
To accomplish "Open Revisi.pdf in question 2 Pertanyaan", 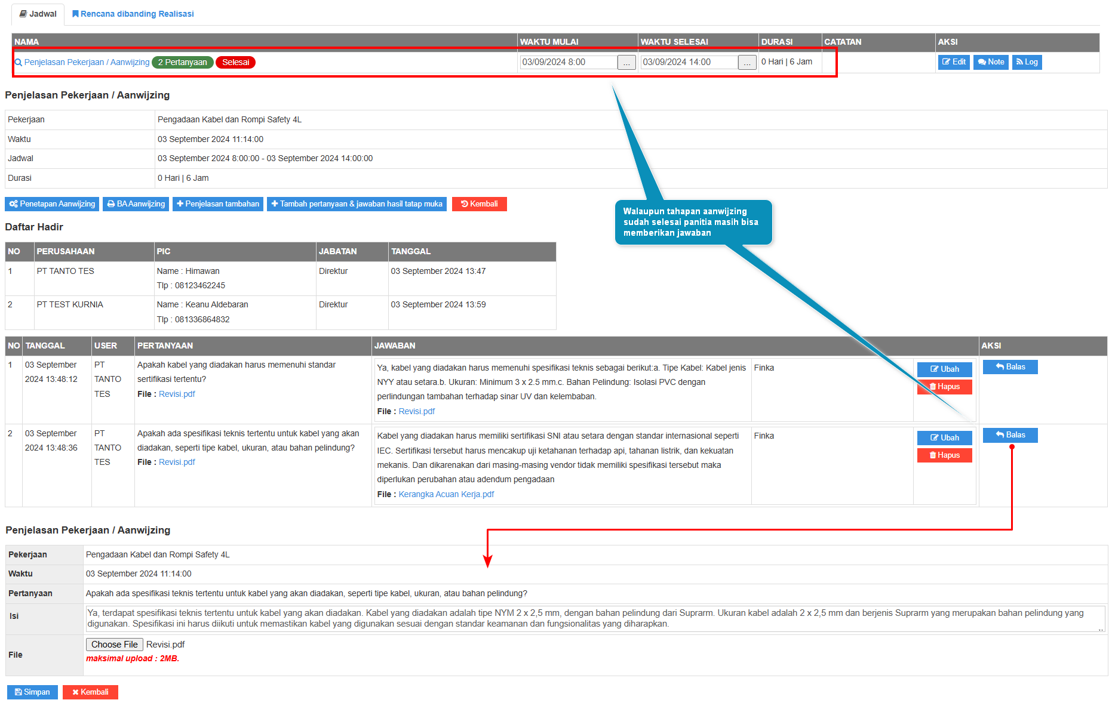I will (x=177, y=462).
